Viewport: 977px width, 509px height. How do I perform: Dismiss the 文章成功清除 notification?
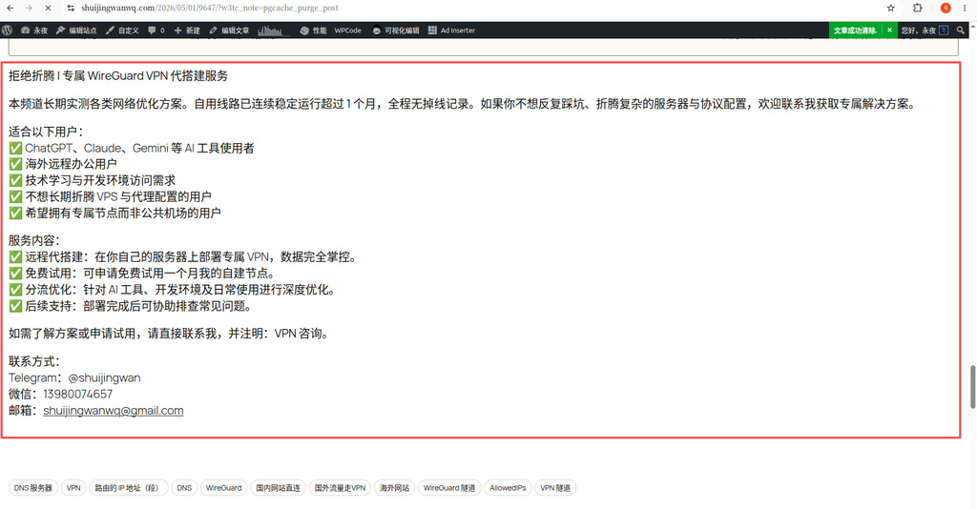click(x=890, y=30)
